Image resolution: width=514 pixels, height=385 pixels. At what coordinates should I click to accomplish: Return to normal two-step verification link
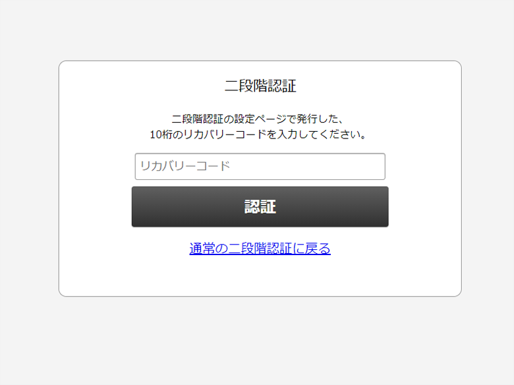(260, 249)
